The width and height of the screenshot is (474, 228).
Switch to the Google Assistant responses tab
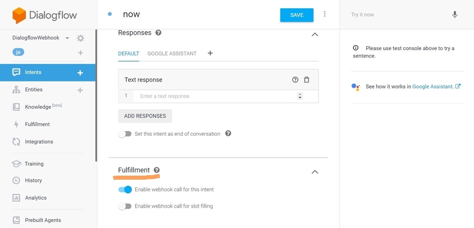click(x=172, y=54)
